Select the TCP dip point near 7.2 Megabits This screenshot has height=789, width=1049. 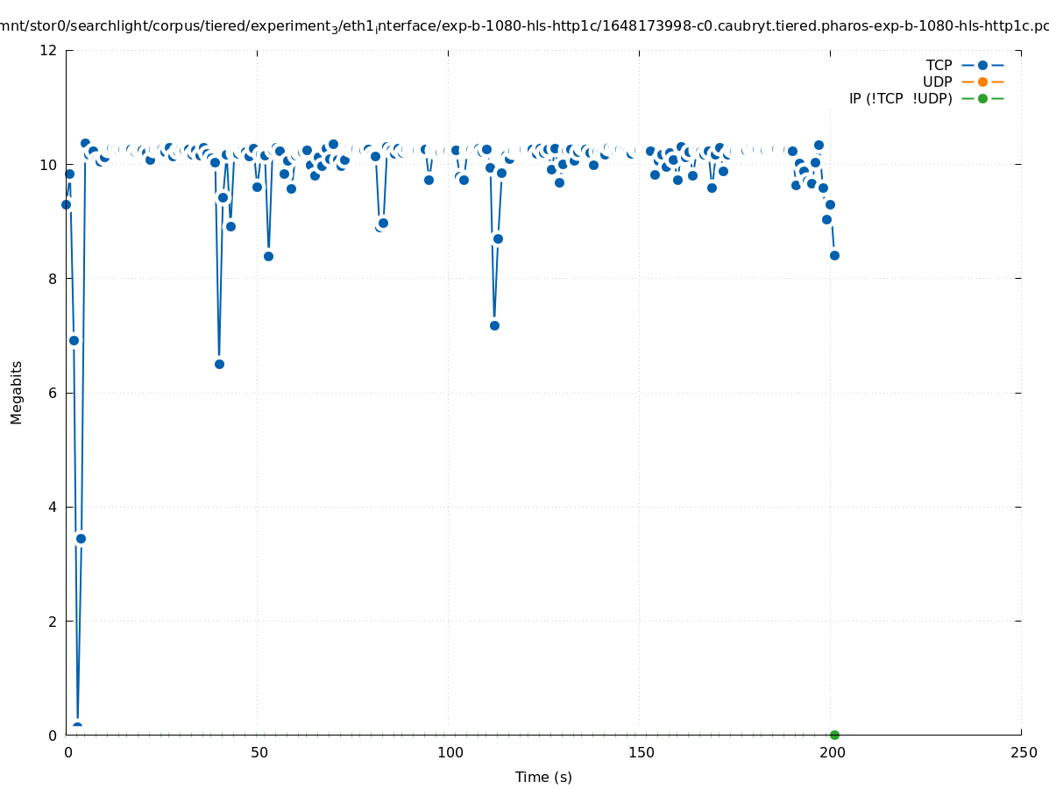494,325
